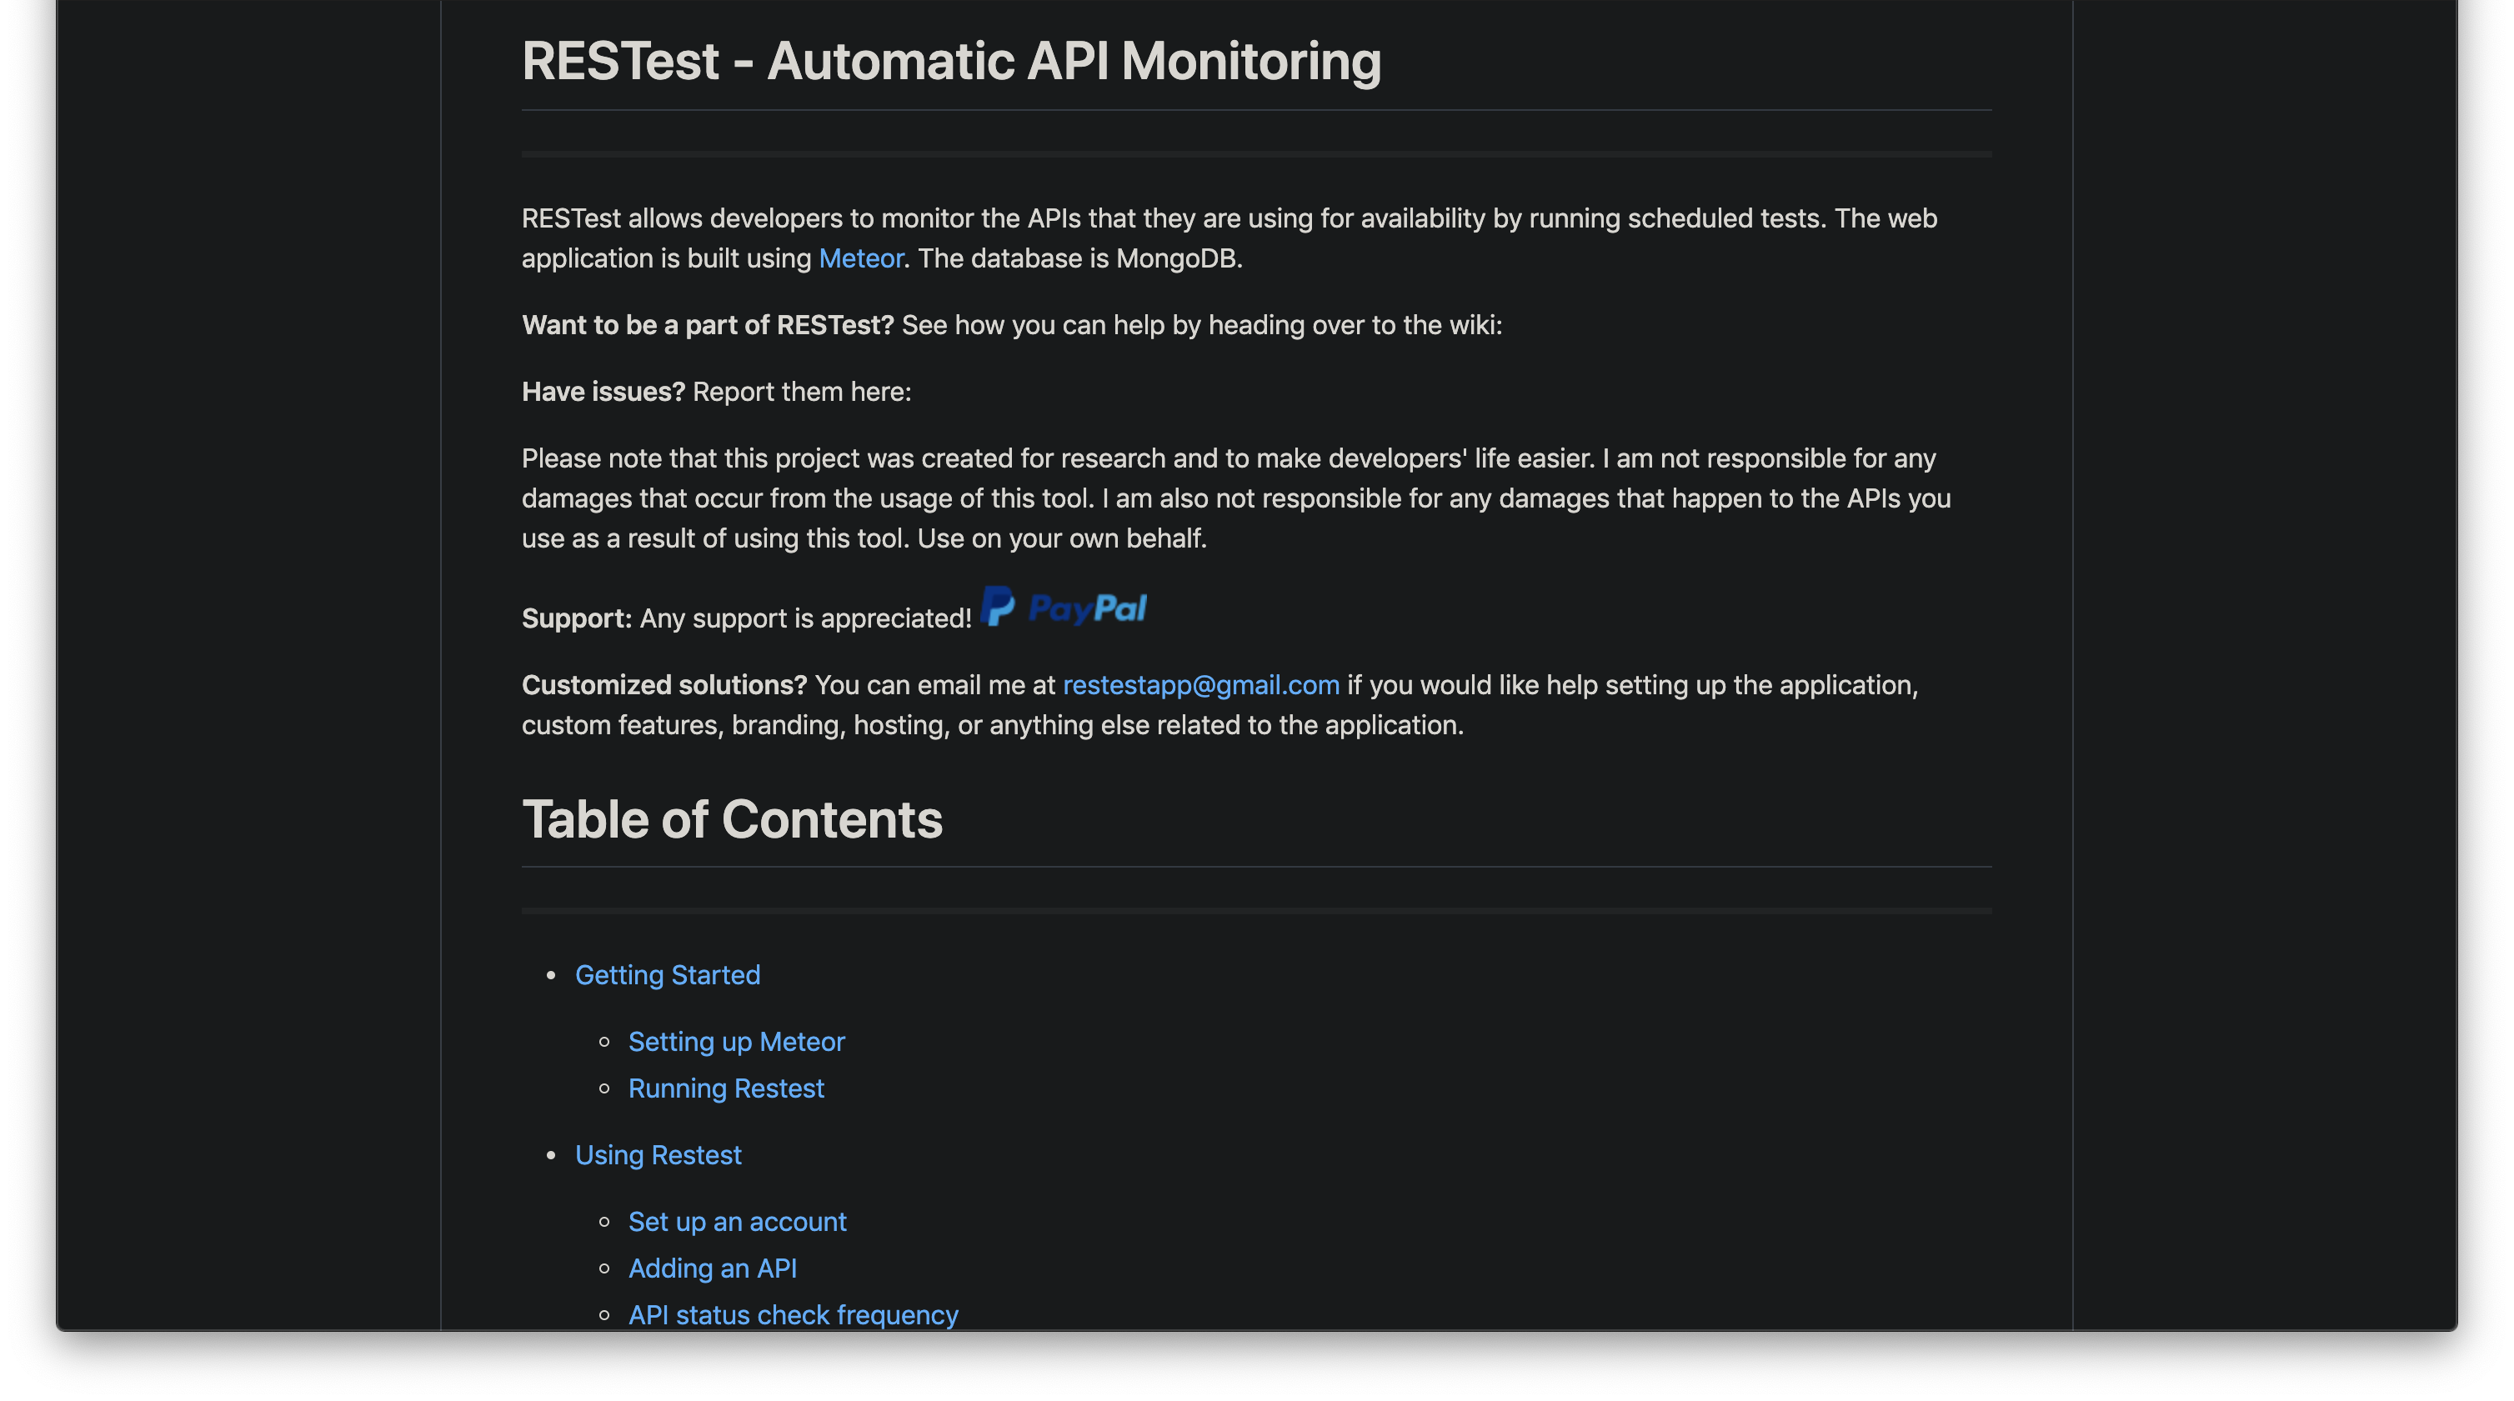
Task: Click the 'Any support is appreciated!' text
Action: coord(805,618)
